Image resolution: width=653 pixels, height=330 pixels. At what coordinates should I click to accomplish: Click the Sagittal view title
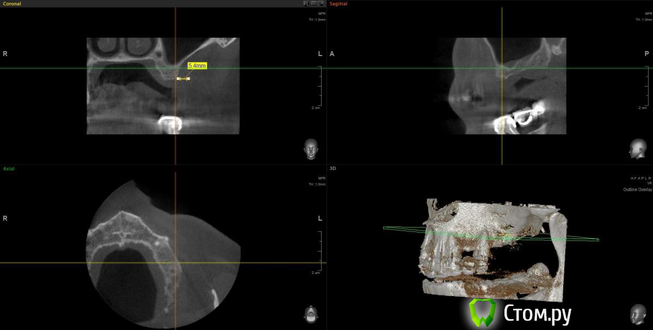click(x=338, y=4)
